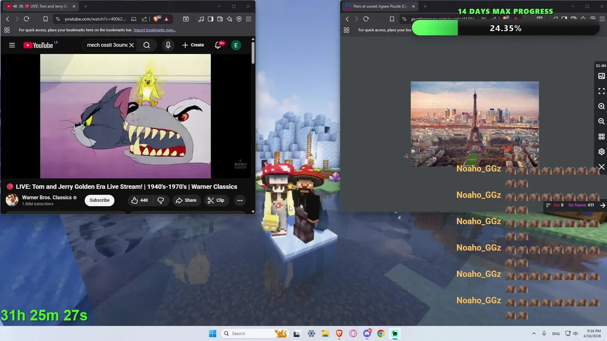Reload the puzzle page

pos(366,19)
